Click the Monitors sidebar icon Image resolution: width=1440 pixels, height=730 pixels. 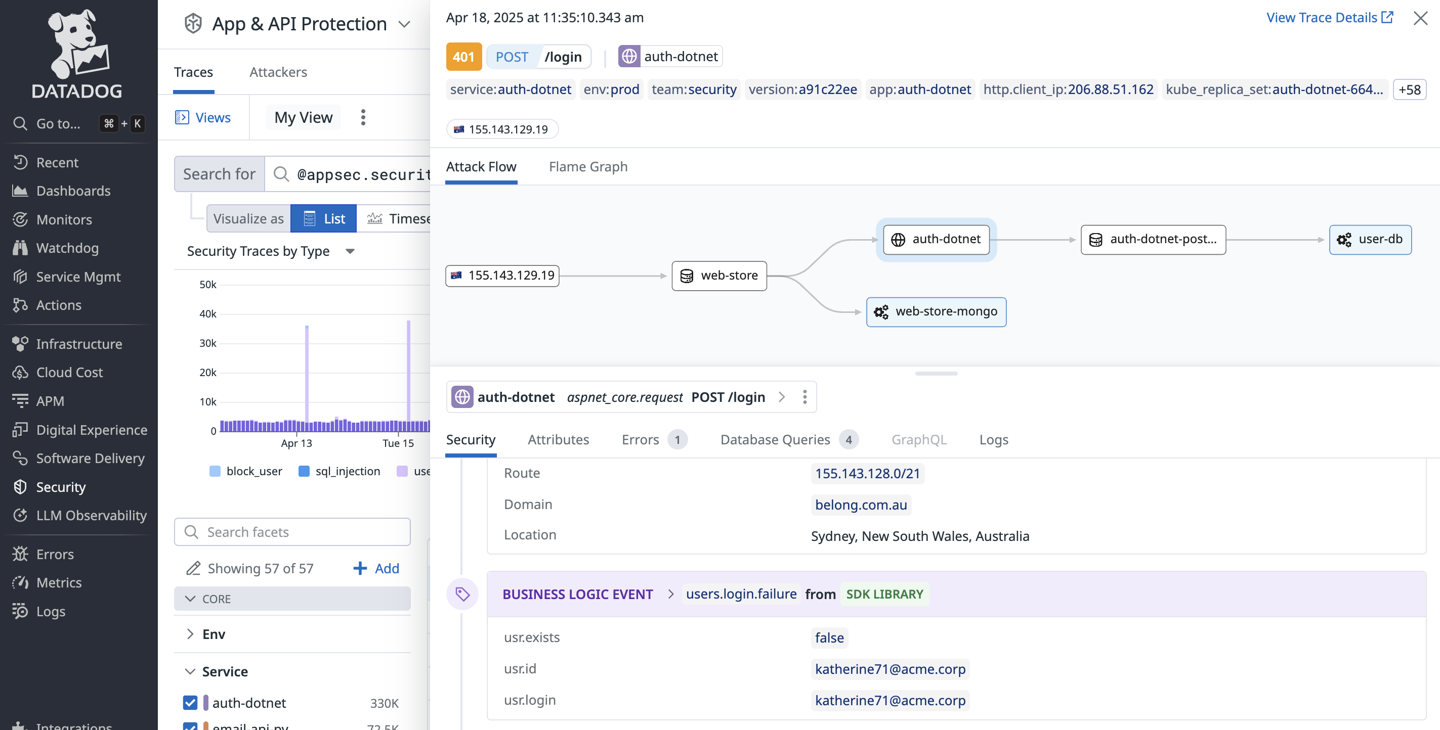click(20, 219)
